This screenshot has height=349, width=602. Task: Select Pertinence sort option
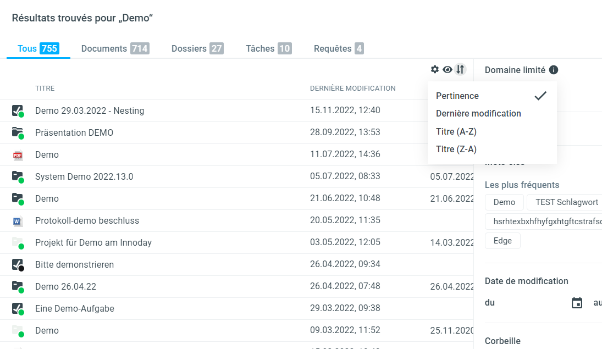[457, 96]
